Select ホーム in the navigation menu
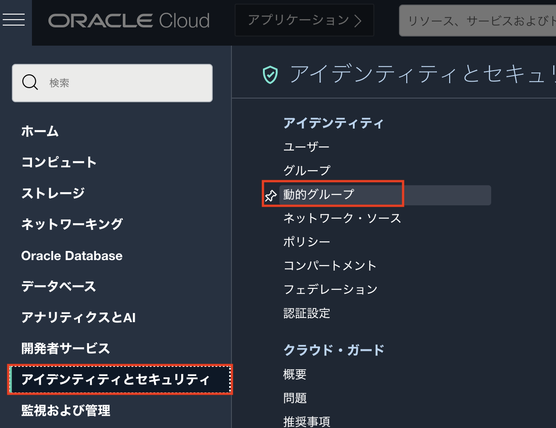The width and height of the screenshot is (556, 428). point(40,131)
